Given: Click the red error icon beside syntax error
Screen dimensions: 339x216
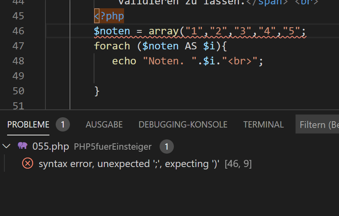Looking at the screenshot, I should [x=28, y=163].
